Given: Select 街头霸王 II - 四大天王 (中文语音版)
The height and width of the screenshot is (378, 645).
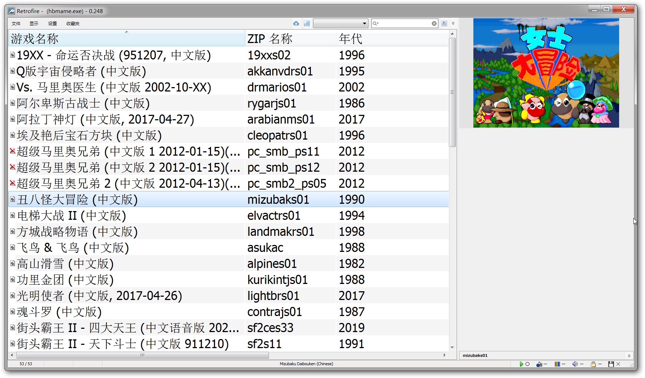Looking at the screenshot, I should tap(128, 328).
